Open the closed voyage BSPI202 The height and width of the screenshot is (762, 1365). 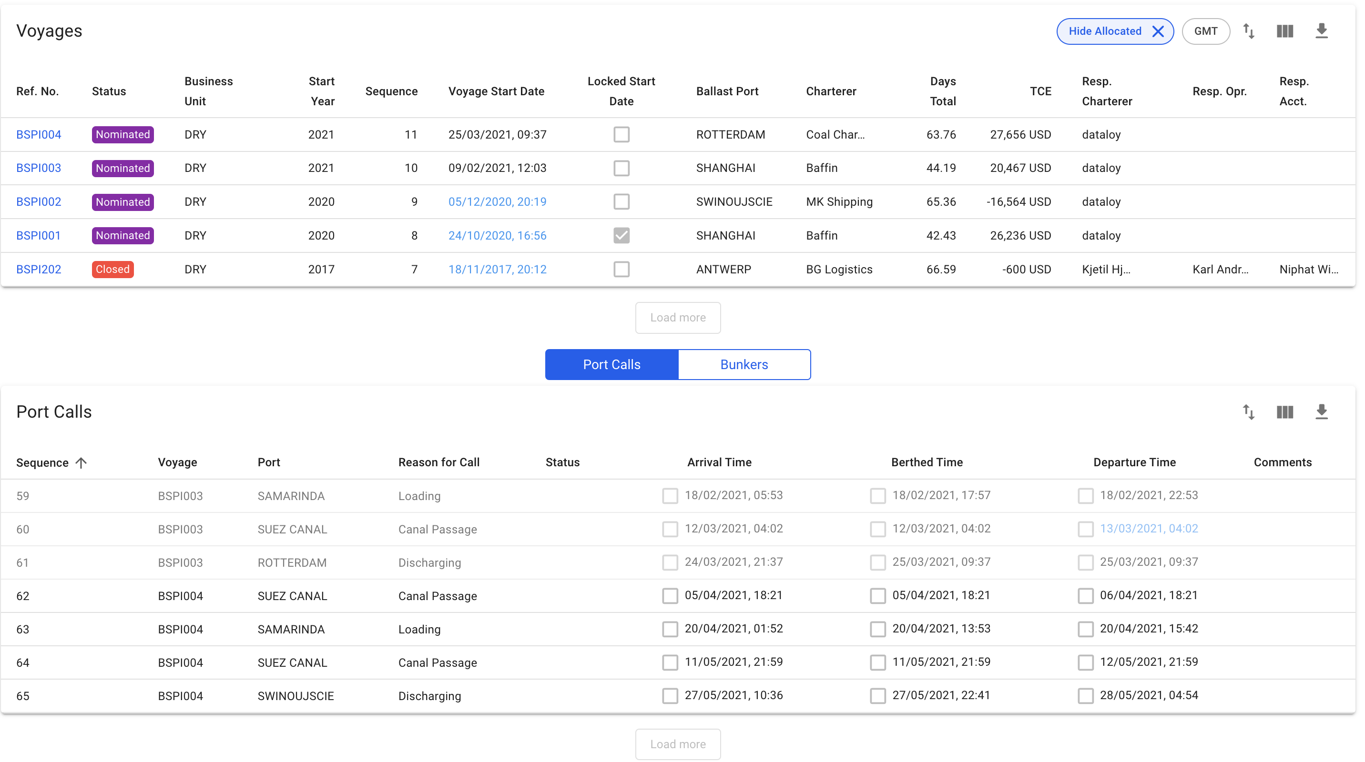(x=39, y=269)
